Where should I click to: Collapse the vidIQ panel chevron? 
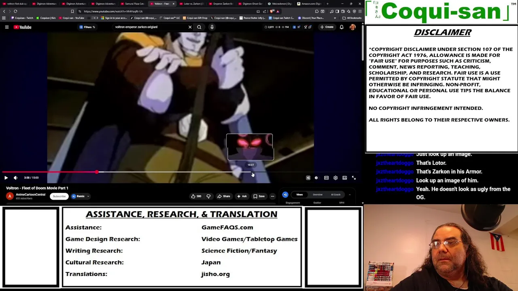(350, 195)
